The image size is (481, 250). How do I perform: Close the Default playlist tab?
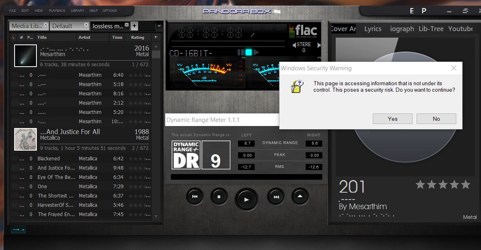point(86,25)
